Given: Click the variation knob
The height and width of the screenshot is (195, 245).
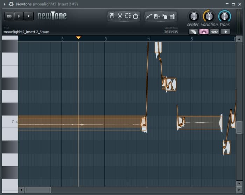Looking at the screenshot, I should point(209,16).
